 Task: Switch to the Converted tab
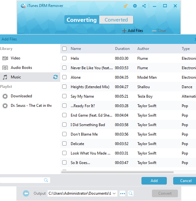point(116,20)
